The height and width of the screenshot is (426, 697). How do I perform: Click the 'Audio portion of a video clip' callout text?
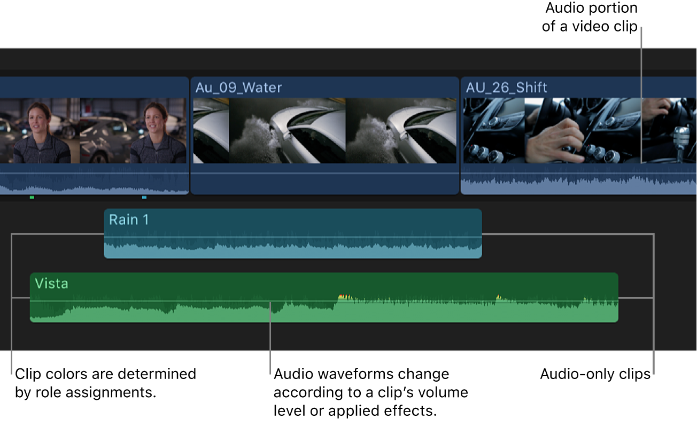590,17
